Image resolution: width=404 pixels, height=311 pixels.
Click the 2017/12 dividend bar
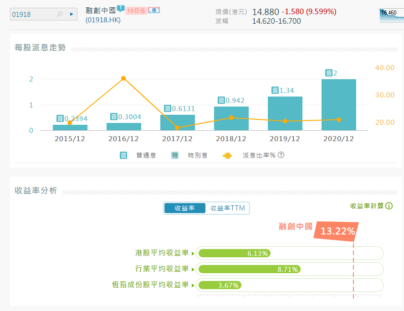(178, 122)
